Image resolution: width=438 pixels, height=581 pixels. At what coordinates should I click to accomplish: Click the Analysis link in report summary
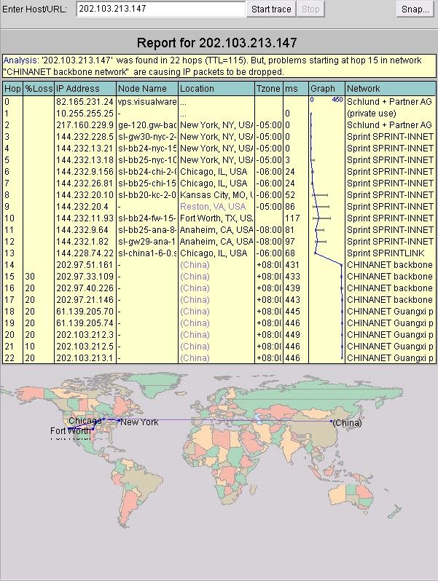(20, 60)
